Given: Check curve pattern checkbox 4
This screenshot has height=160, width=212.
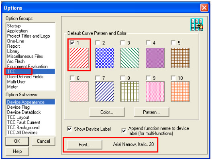Looking at the screenshot, I should (148, 43).
